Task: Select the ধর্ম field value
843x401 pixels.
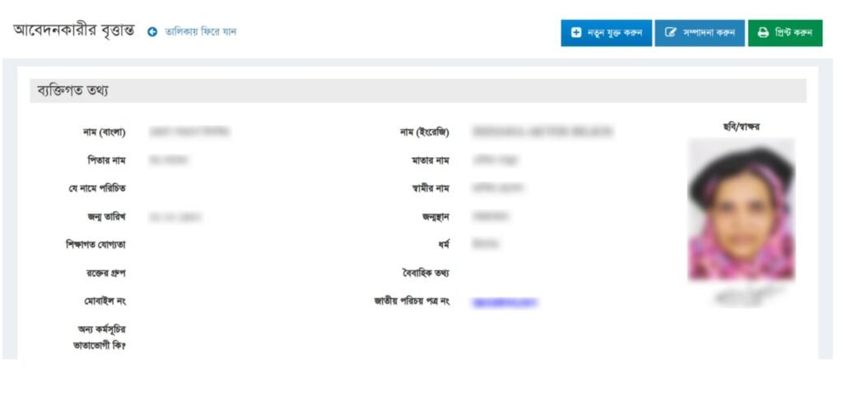Action: [486, 244]
